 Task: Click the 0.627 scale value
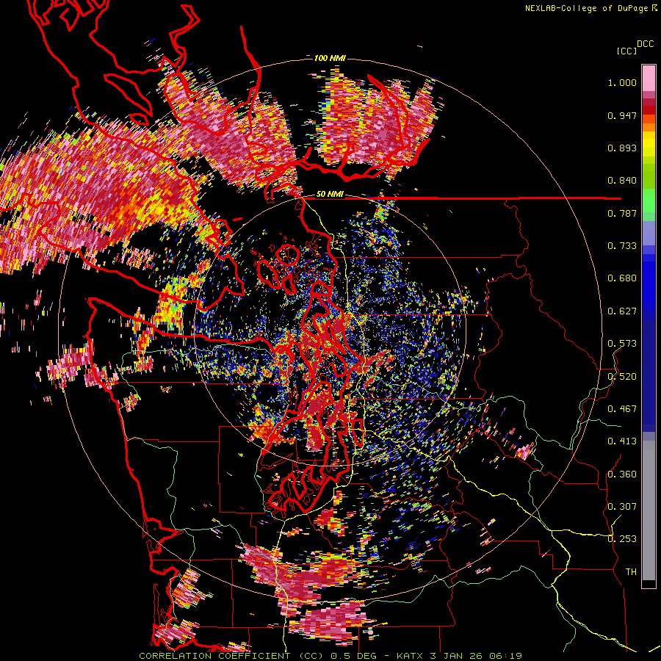coord(622,311)
